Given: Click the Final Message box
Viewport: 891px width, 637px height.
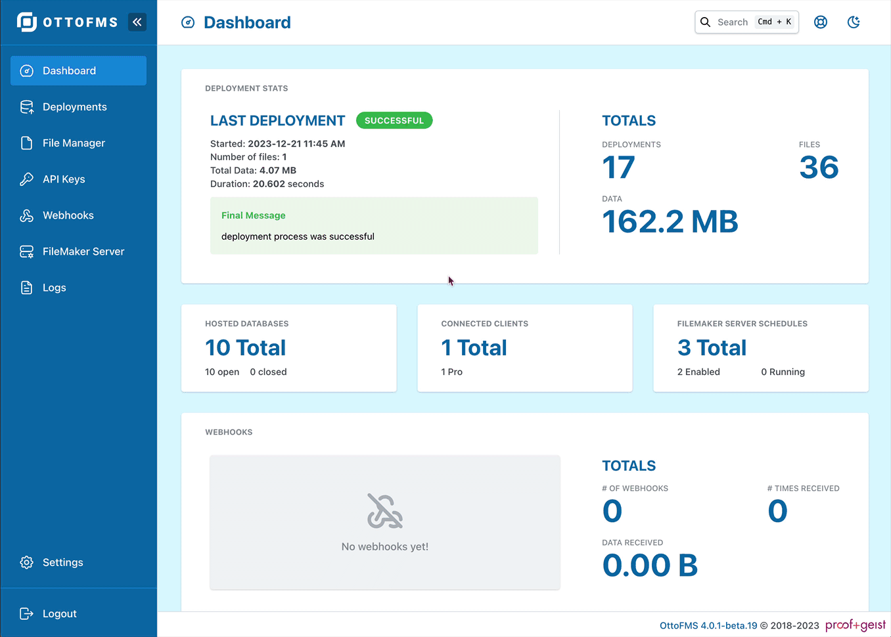Looking at the screenshot, I should (x=374, y=226).
